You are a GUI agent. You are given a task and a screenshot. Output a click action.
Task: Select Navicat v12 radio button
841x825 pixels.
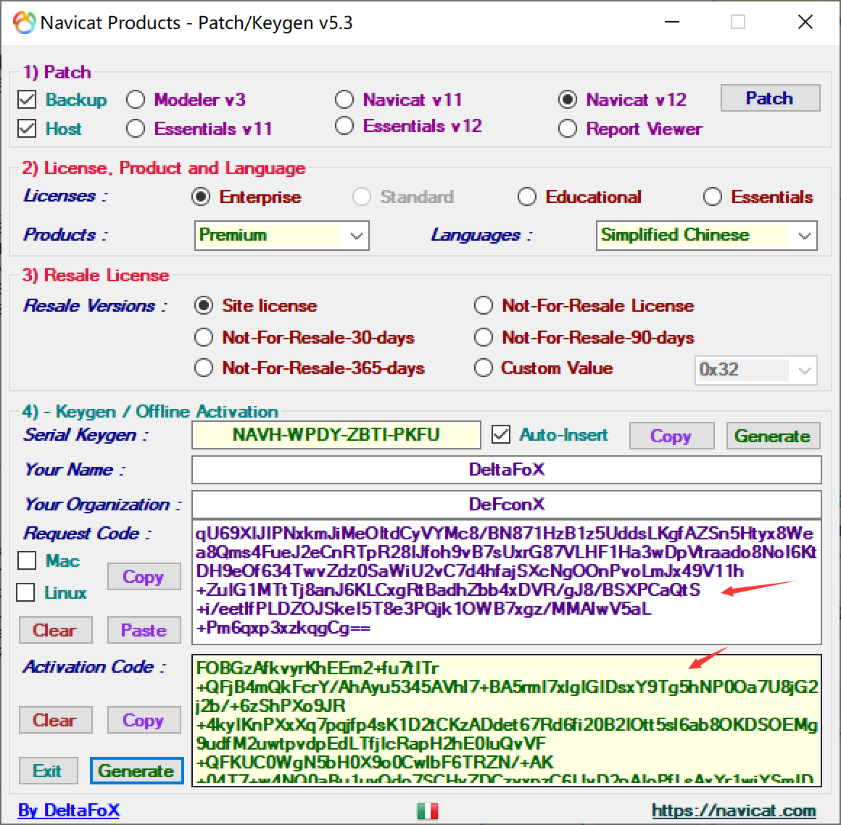(568, 99)
